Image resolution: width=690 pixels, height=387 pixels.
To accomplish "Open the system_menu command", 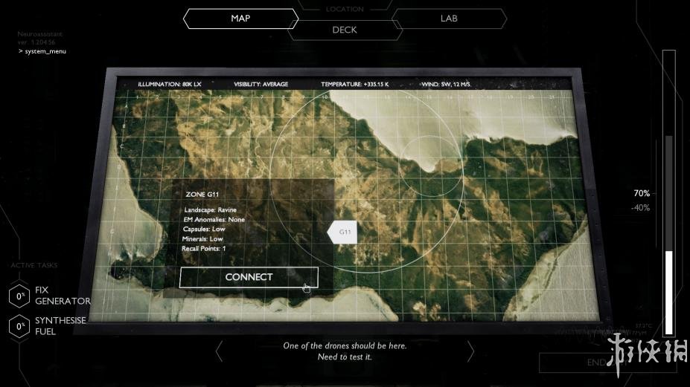I will [x=42, y=51].
